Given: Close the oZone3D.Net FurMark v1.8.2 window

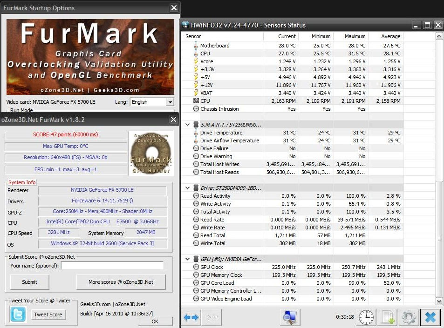Looking at the screenshot, I should tap(173, 120).
